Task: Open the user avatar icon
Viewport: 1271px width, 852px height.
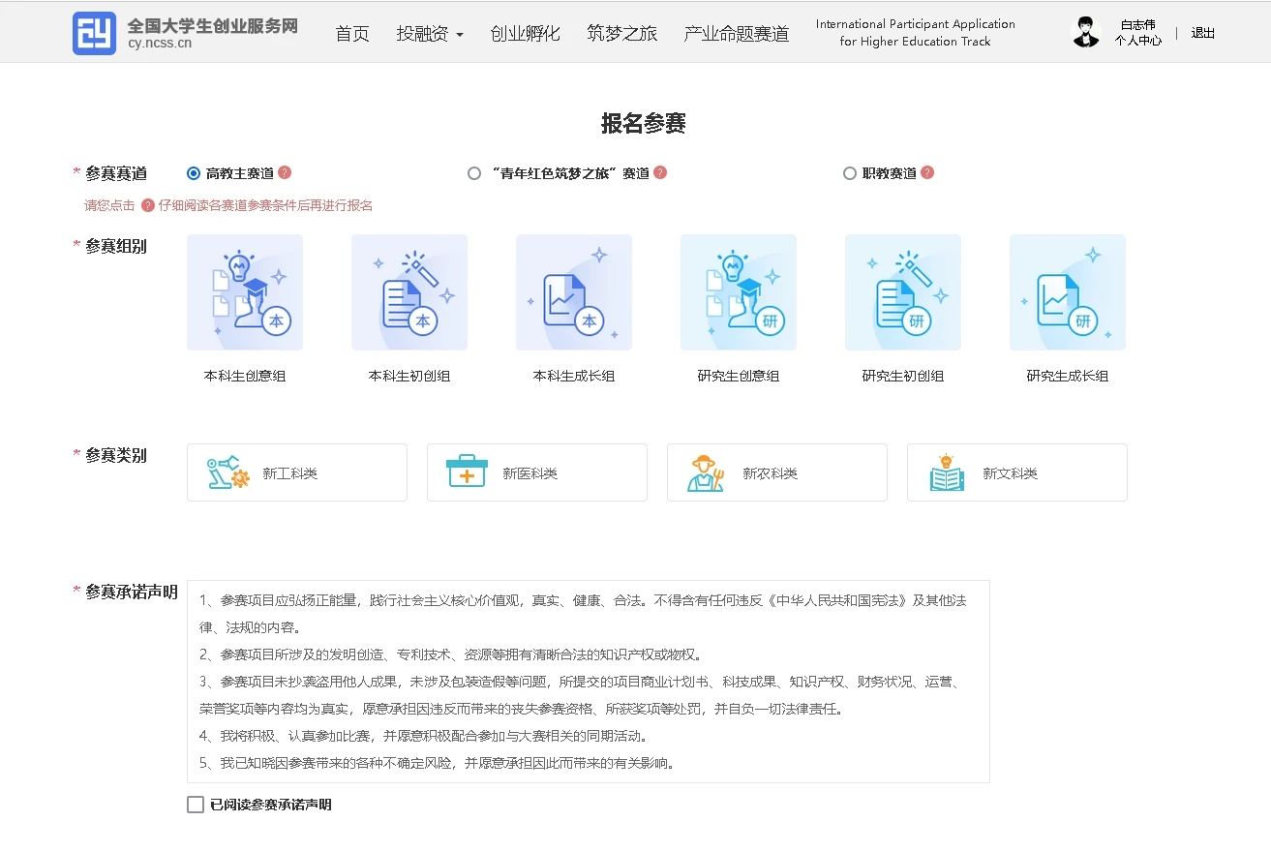Action: pyautogui.click(x=1086, y=32)
